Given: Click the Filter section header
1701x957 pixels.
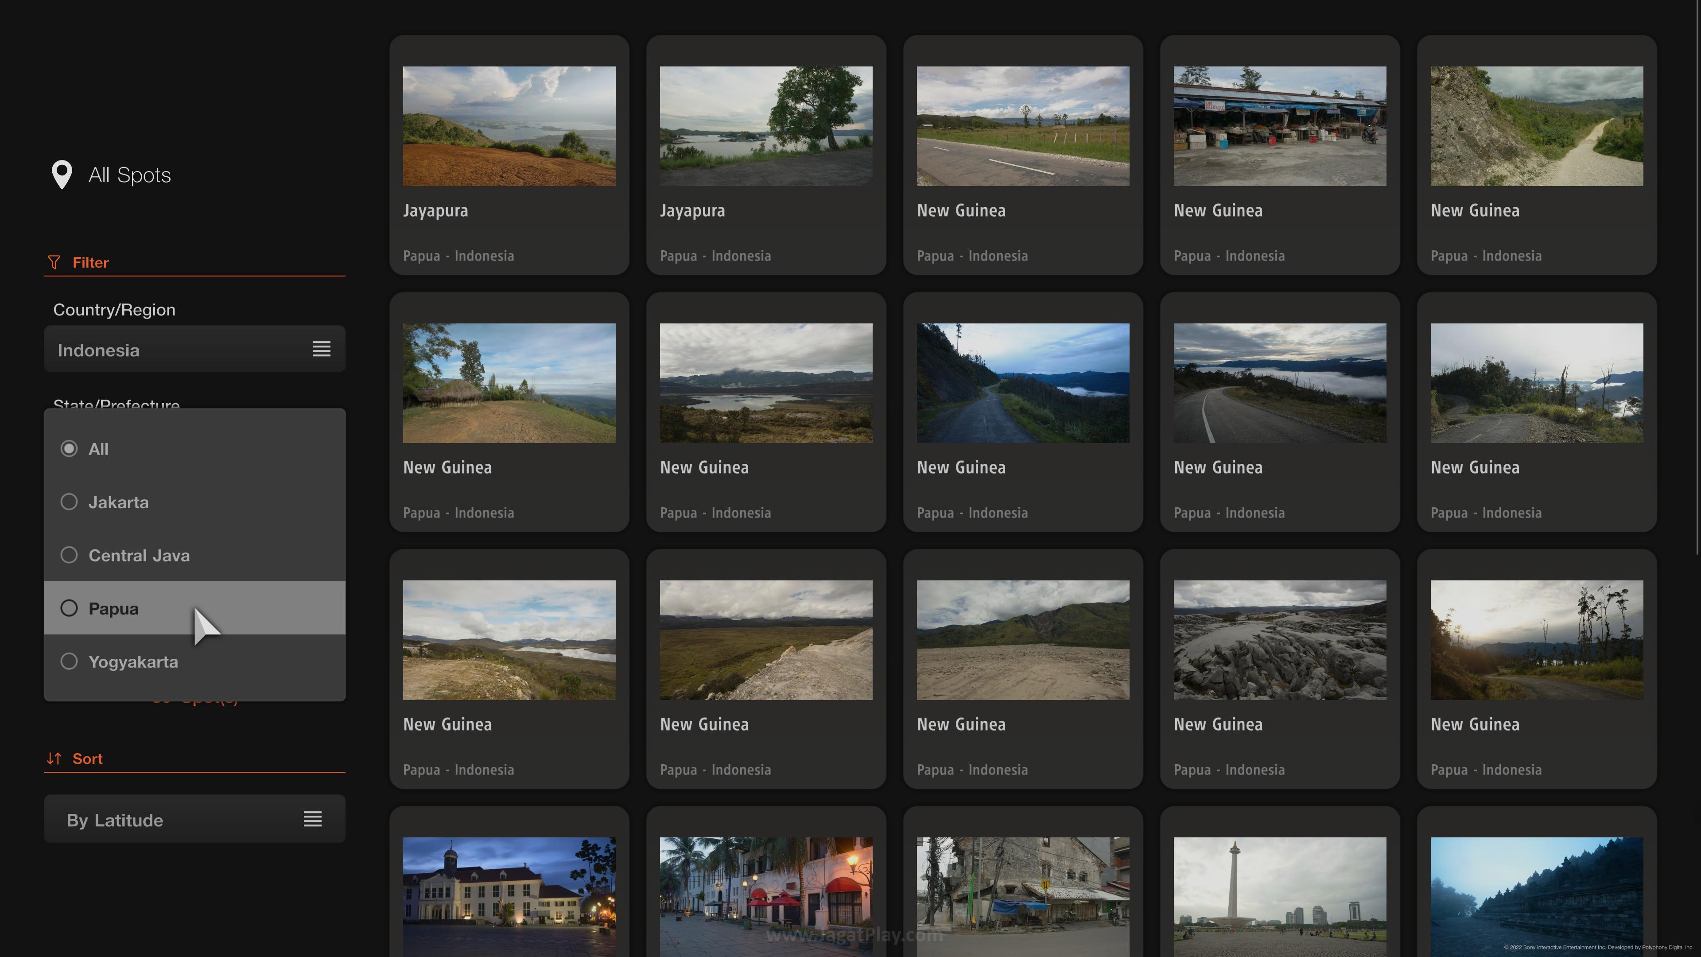Looking at the screenshot, I should tap(90, 263).
